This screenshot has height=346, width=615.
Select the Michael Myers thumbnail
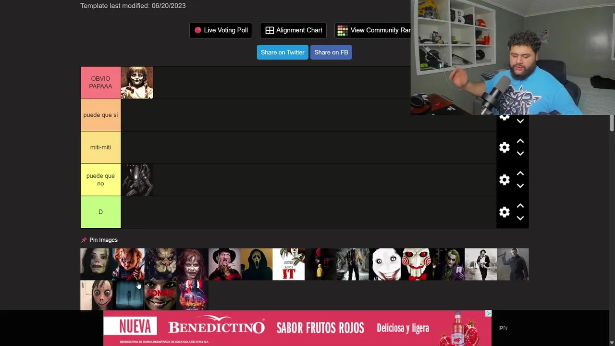coord(513,264)
